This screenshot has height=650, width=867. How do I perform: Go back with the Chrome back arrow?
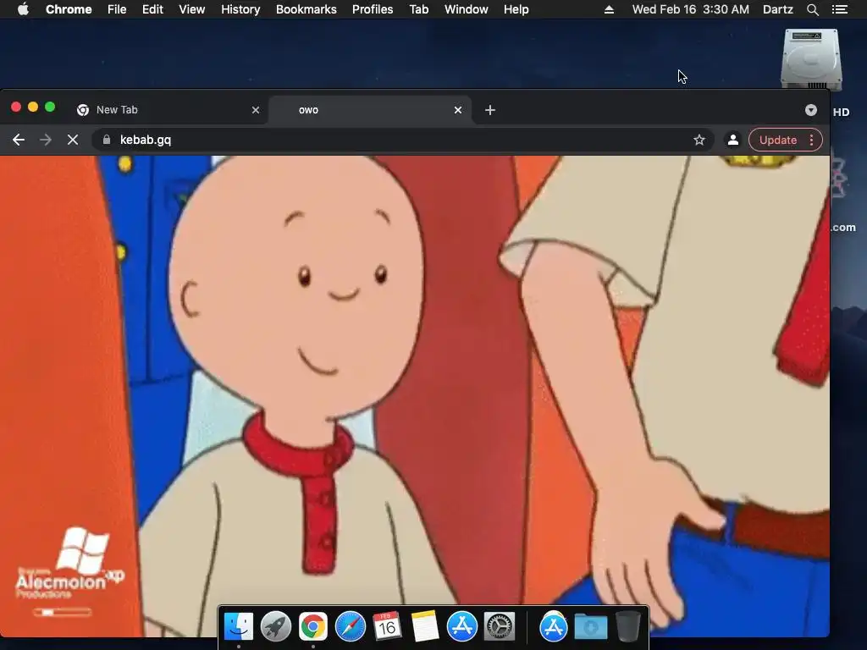19,140
